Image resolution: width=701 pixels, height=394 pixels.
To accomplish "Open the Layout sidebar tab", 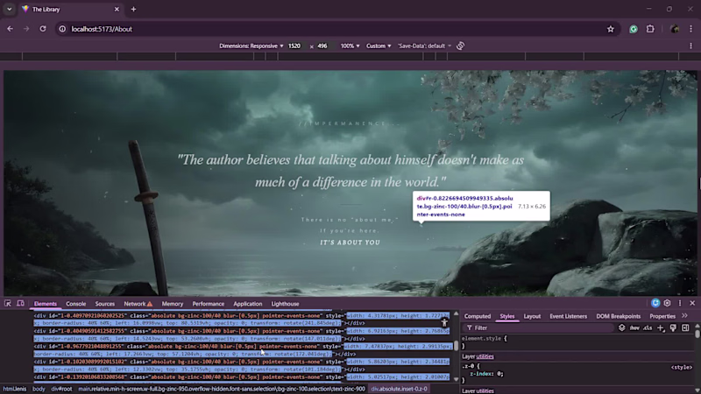I will [532, 316].
